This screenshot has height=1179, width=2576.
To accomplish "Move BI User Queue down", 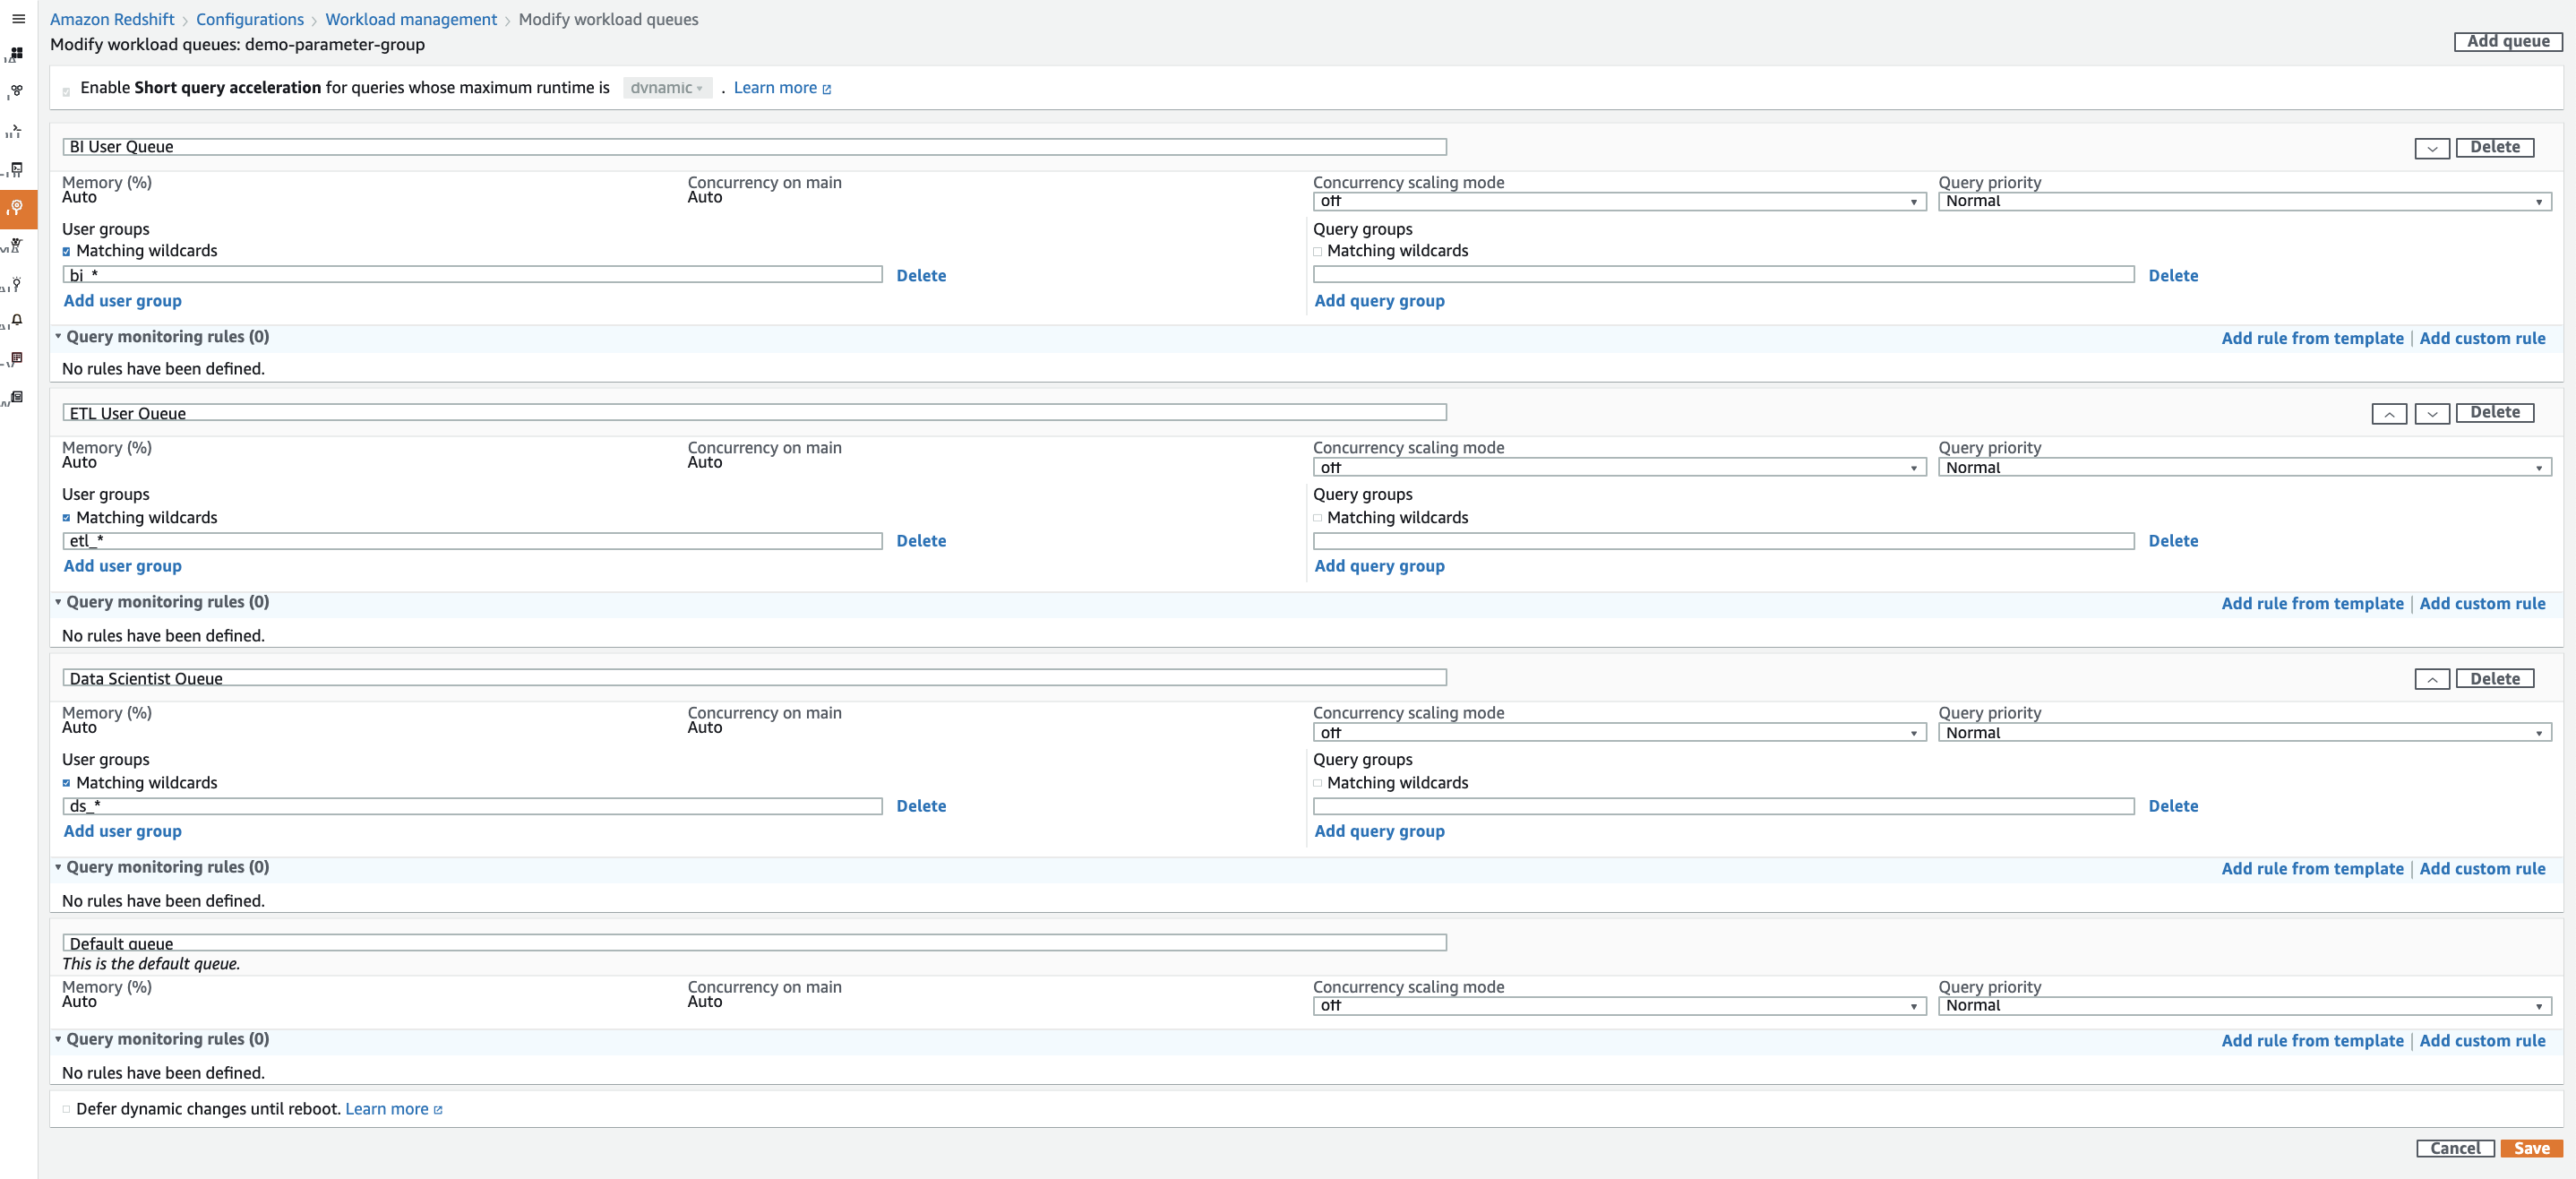I will 2431,148.
